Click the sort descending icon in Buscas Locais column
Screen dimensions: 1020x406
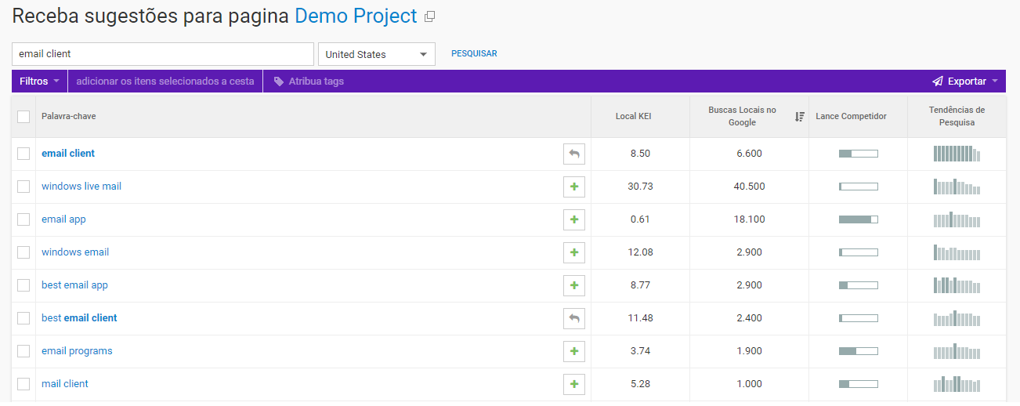pos(799,117)
